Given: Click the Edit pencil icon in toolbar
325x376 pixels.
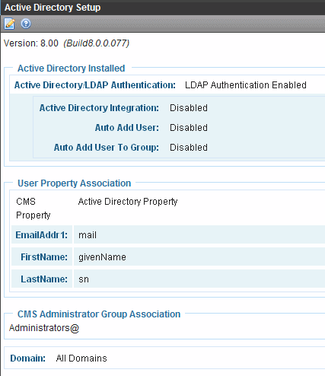Looking at the screenshot, I should click(9, 24).
